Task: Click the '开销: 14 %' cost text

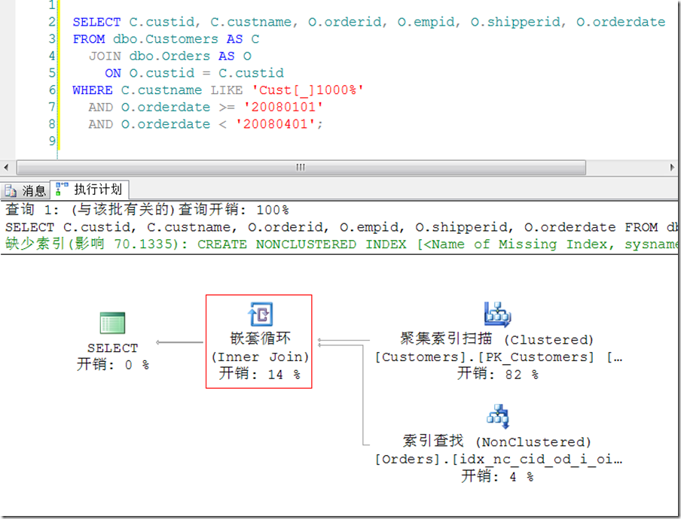Action: [259, 374]
